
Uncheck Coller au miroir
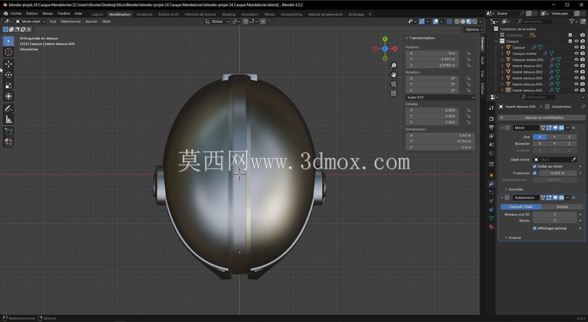tap(535, 166)
